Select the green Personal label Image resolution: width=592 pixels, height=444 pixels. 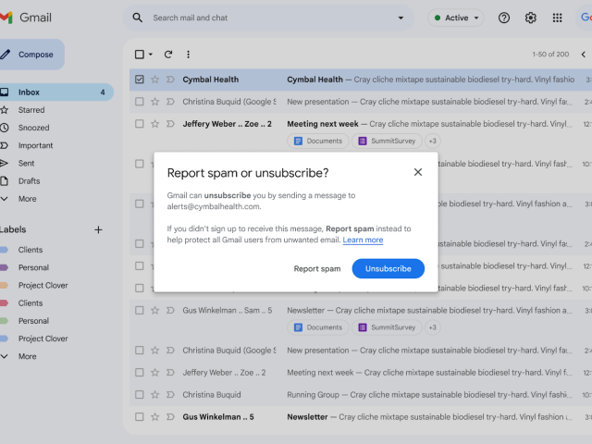pos(33,321)
